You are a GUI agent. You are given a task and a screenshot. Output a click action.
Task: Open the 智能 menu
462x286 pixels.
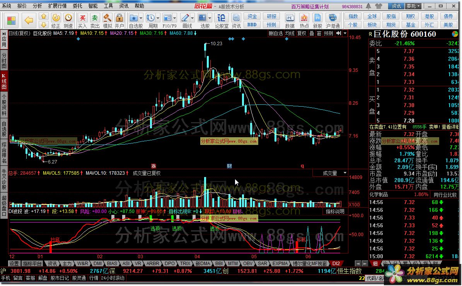tap(93, 6)
